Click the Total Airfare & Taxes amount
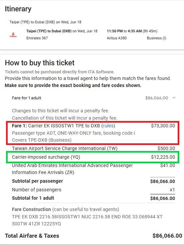 click(x=167, y=236)
